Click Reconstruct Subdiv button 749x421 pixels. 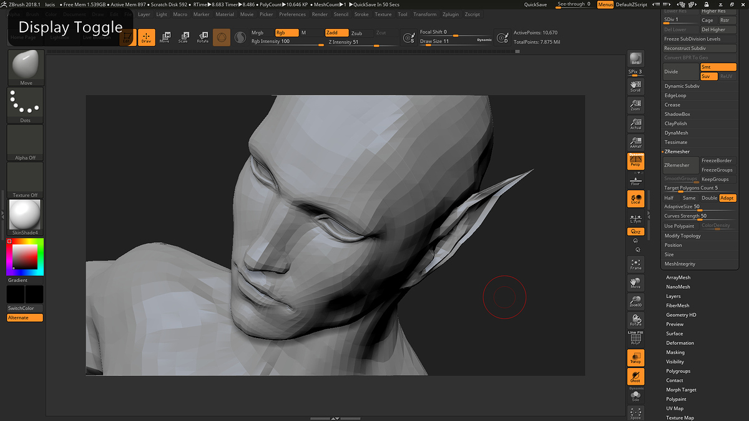click(700, 48)
